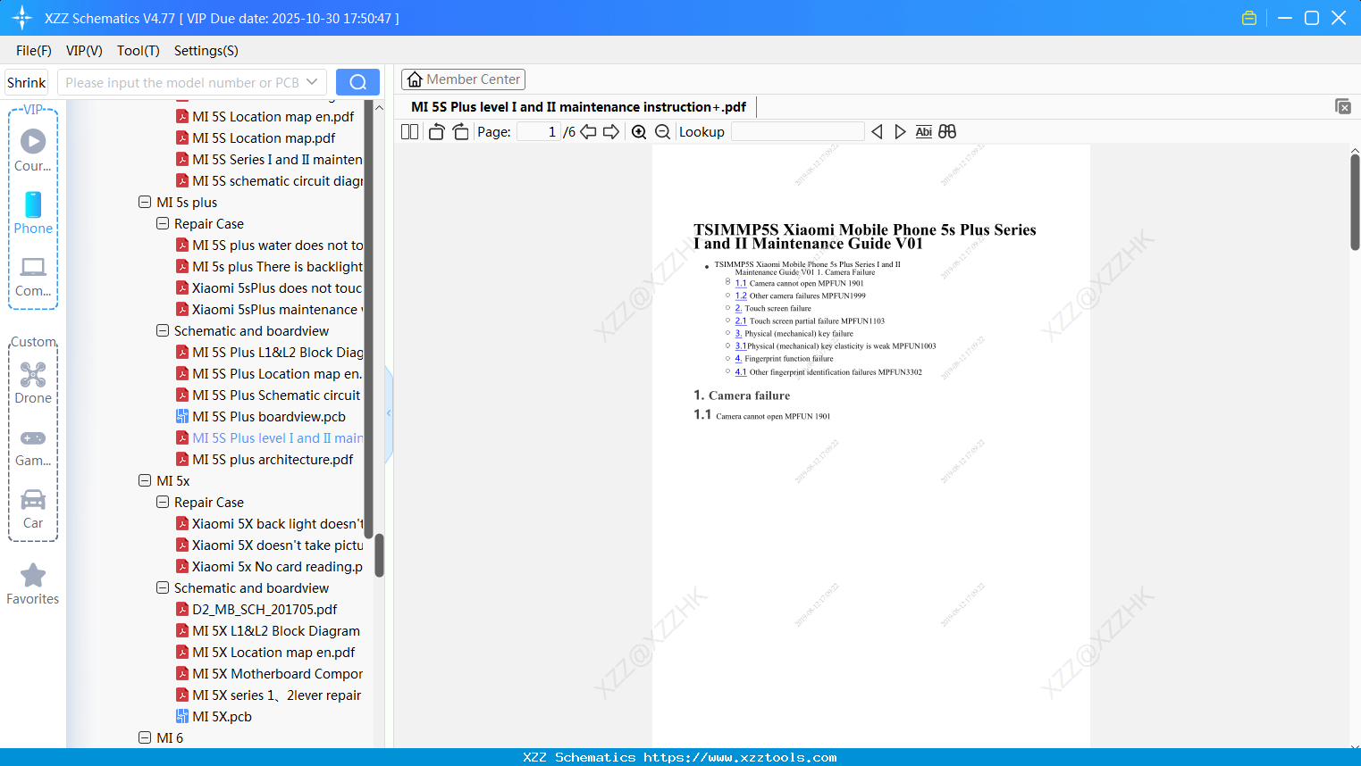Open the Settings(S) menu

[206, 51]
